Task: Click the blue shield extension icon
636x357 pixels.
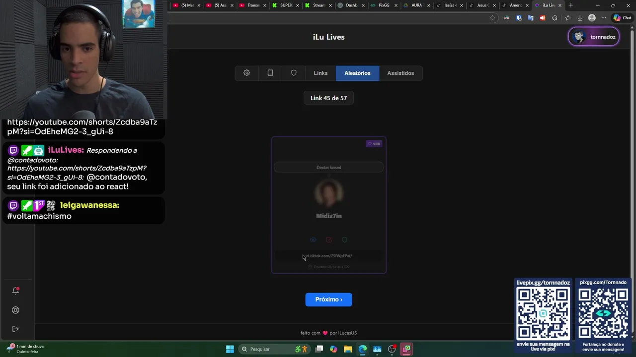Action: [x=519, y=18]
